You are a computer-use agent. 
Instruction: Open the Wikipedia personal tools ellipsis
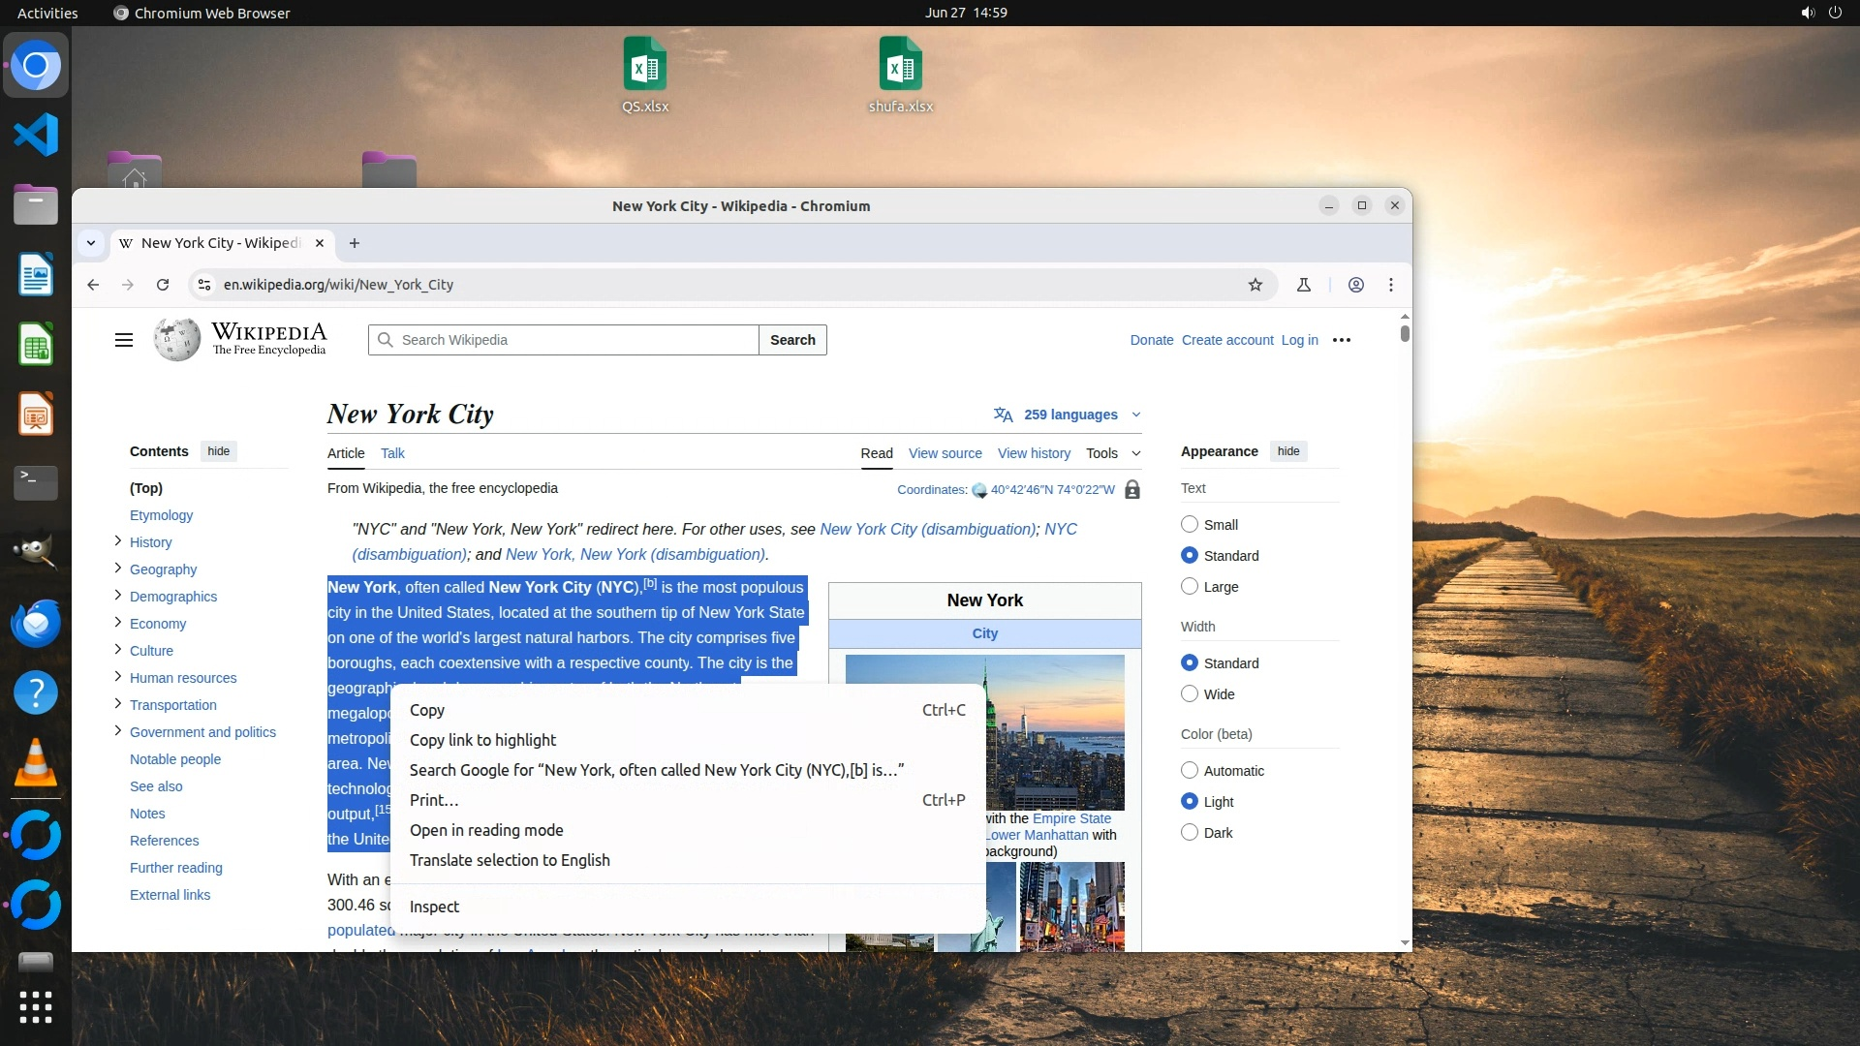1342,340
